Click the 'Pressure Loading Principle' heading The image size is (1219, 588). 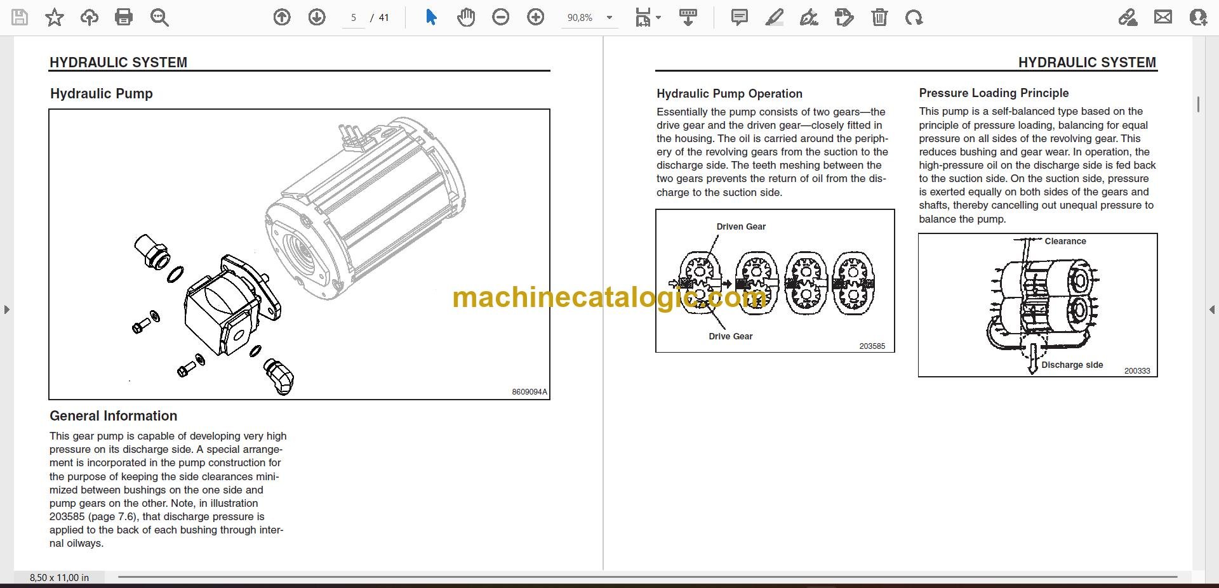point(994,93)
